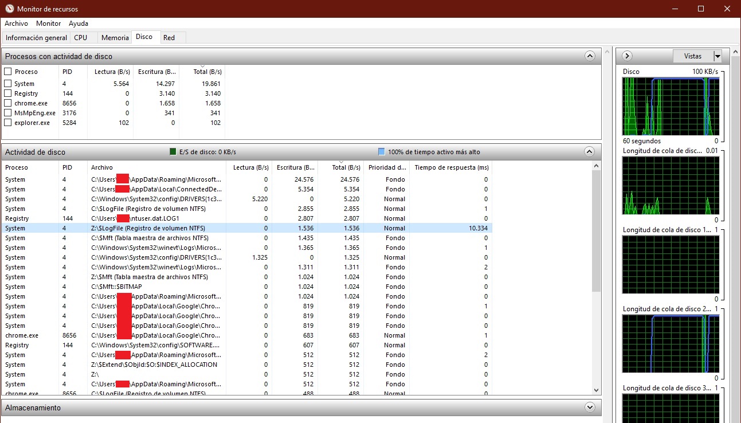Image resolution: width=741 pixels, height=423 pixels.
Task: Click the right graphs pane scrollbar
Action: [x=736, y=235]
